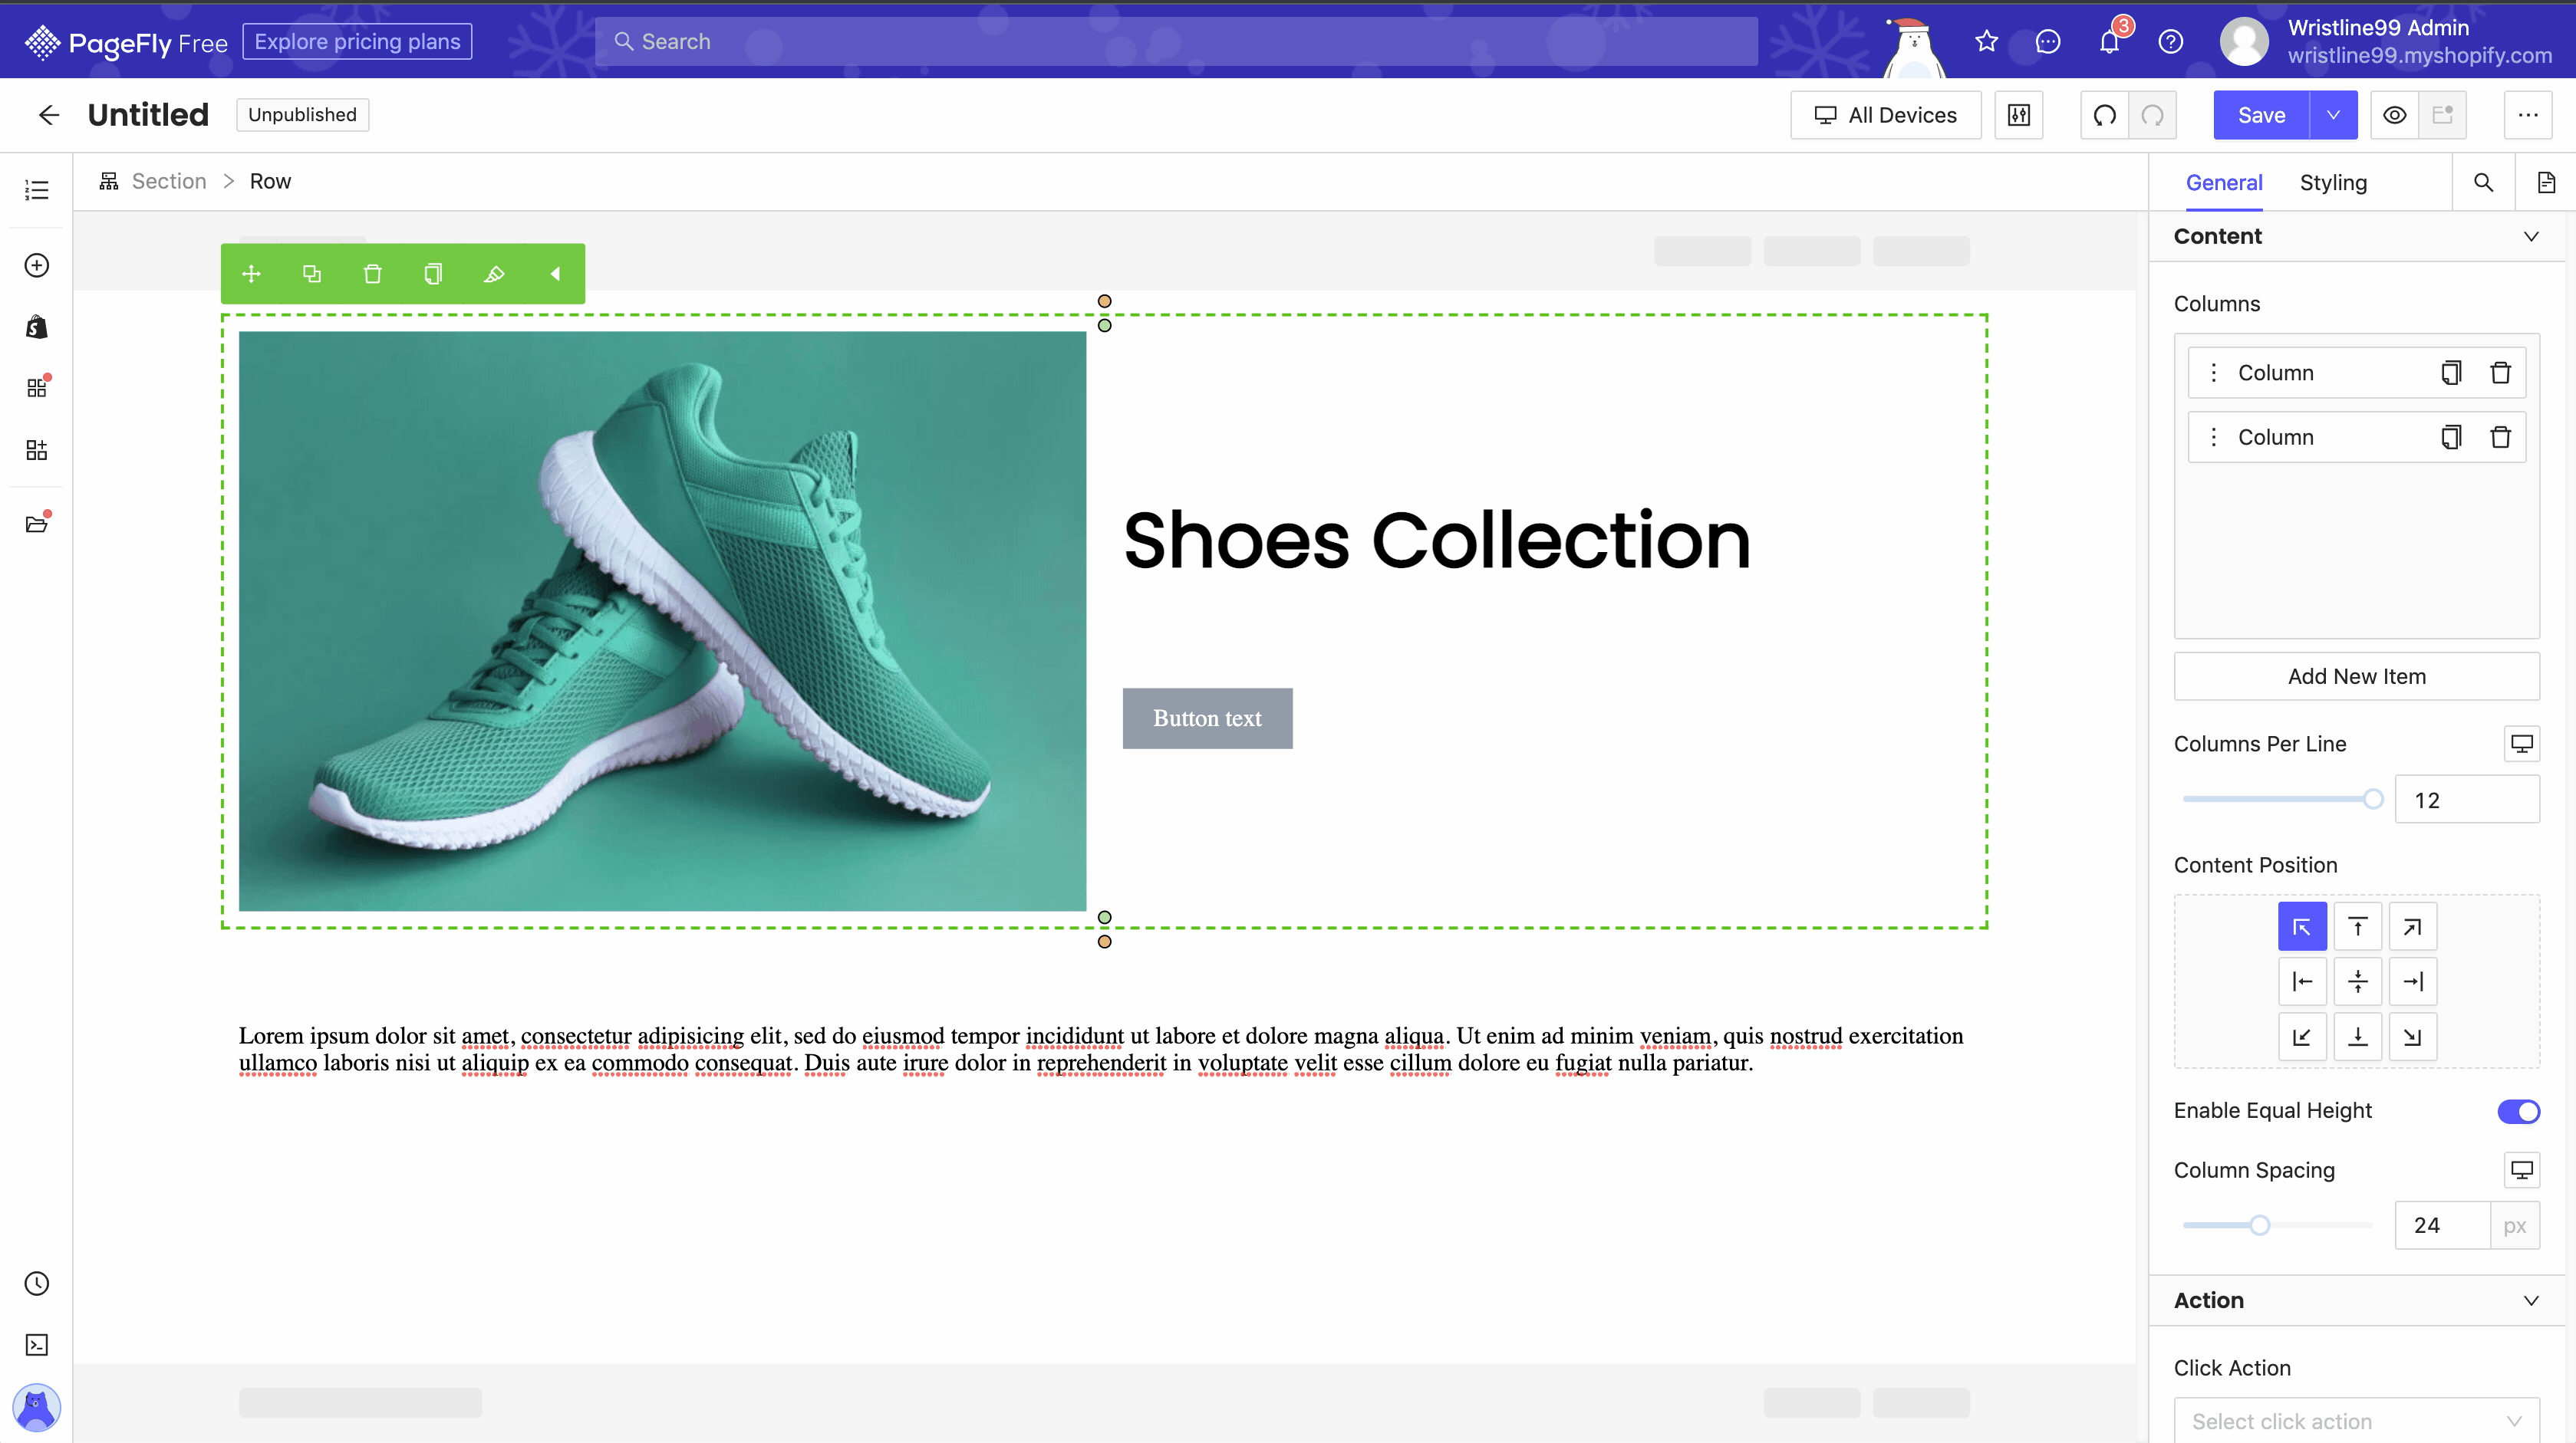Open Column Spacing device selector
Image resolution: width=2576 pixels, height=1443 pixels.
point(2522,1170)
